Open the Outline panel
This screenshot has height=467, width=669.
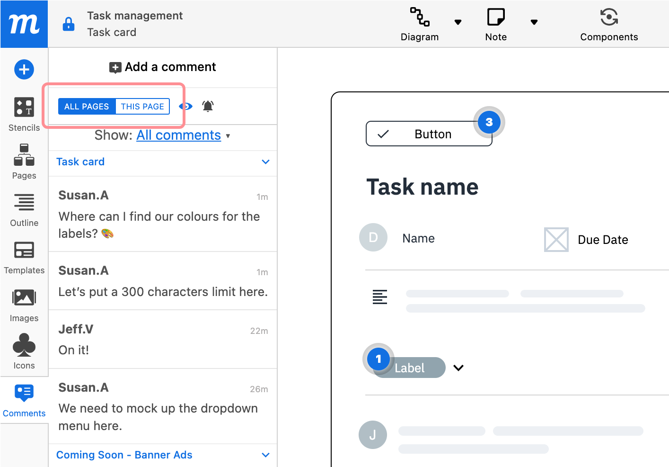(24, 209)
